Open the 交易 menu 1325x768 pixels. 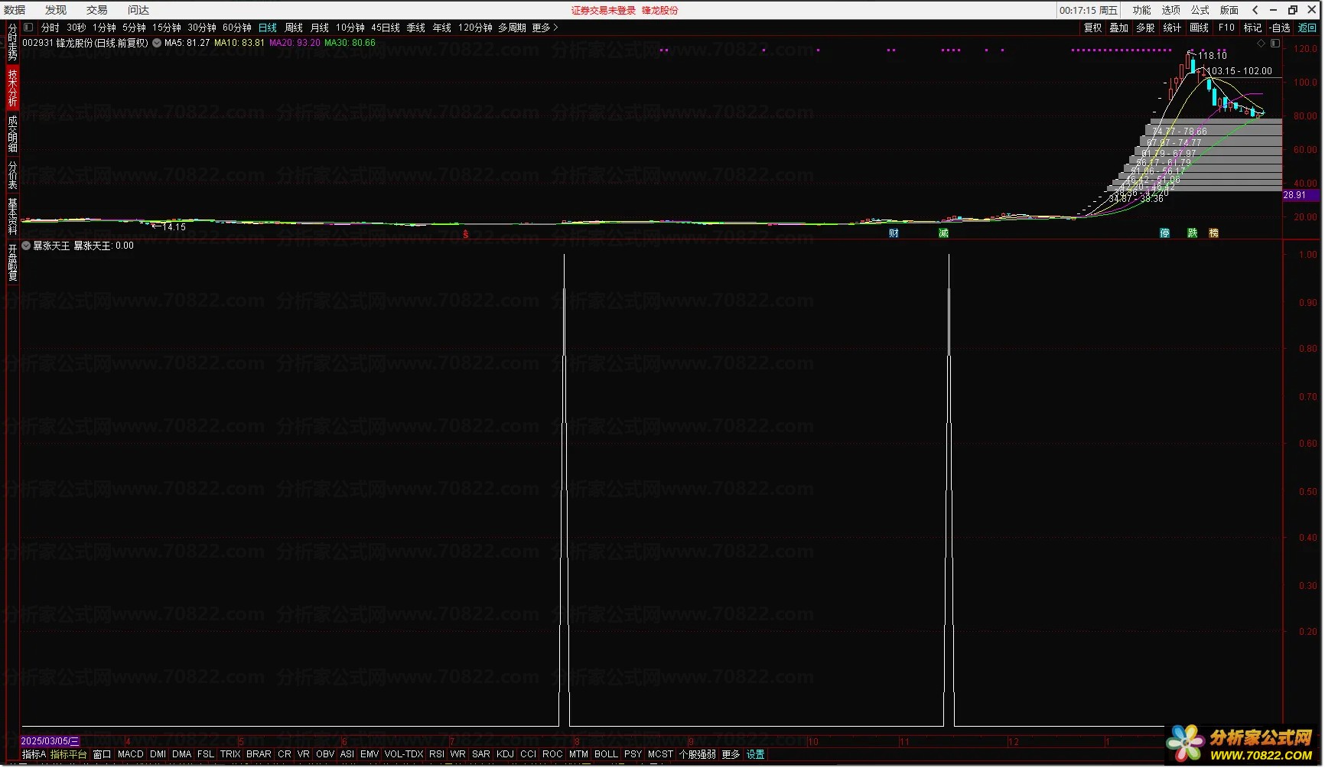97,10
